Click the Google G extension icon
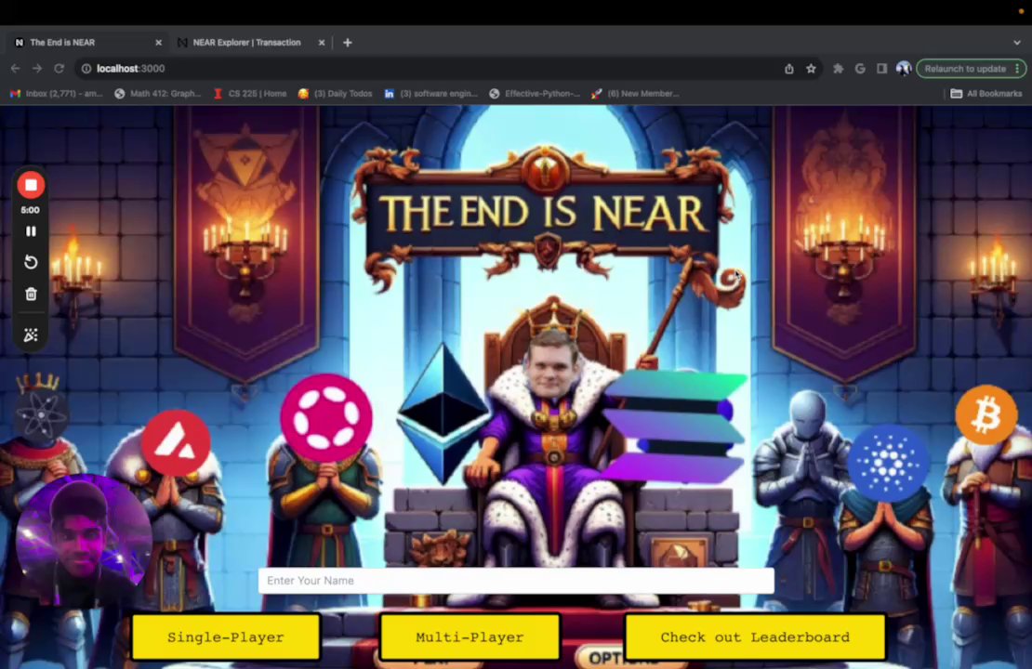 860,69
